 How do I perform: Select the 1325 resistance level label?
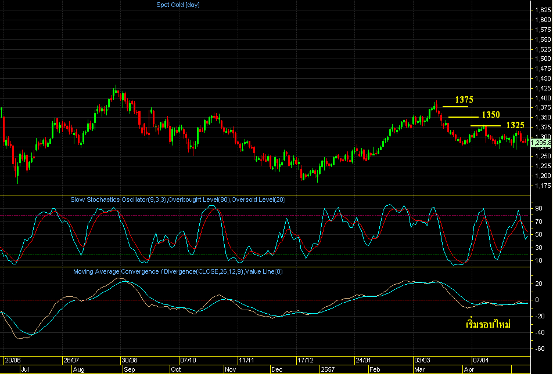point(515,125)
